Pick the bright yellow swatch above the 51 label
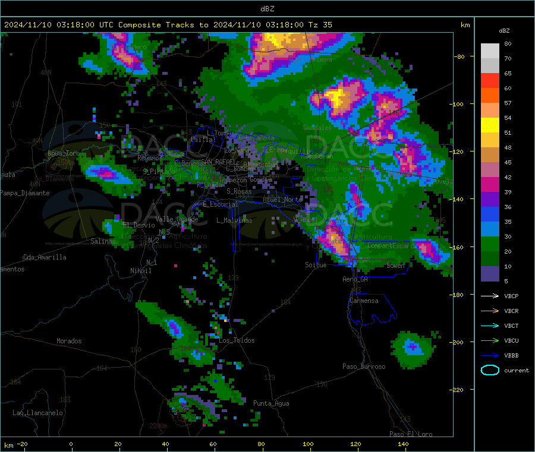The width and height of the screenshot is (535, 452). coord(490,125)
